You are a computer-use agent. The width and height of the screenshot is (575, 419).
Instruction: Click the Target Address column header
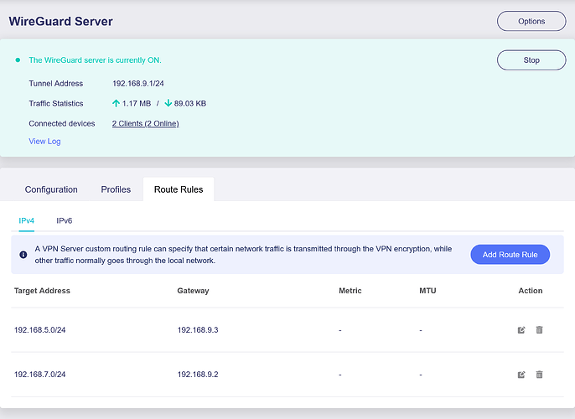click(42, 291)
